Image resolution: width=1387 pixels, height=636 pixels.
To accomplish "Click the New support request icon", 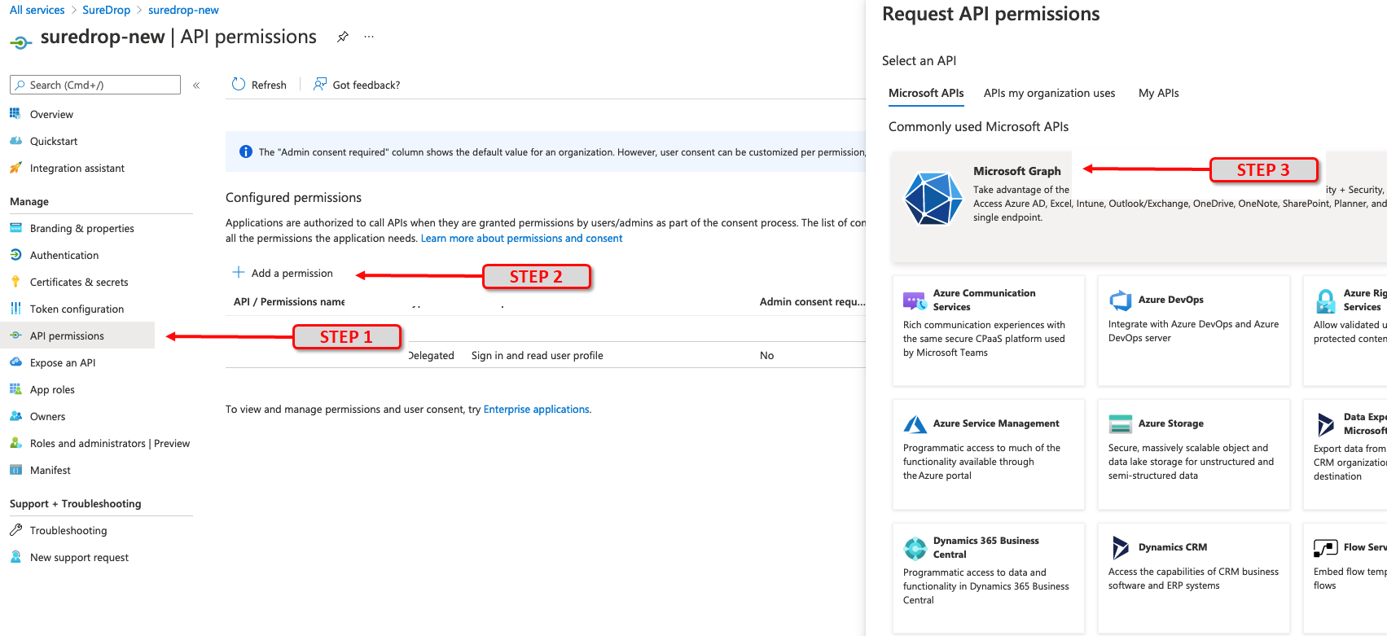I will click(15, 557).
